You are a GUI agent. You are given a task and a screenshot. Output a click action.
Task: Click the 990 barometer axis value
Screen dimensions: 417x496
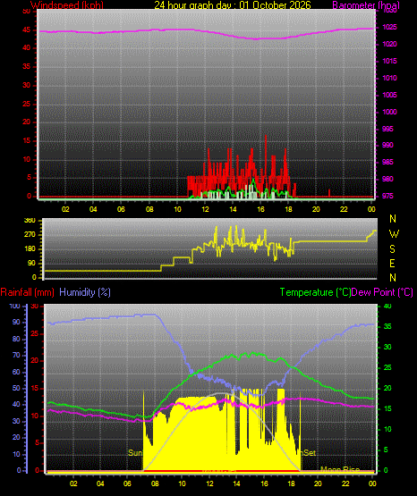(388, 145)
